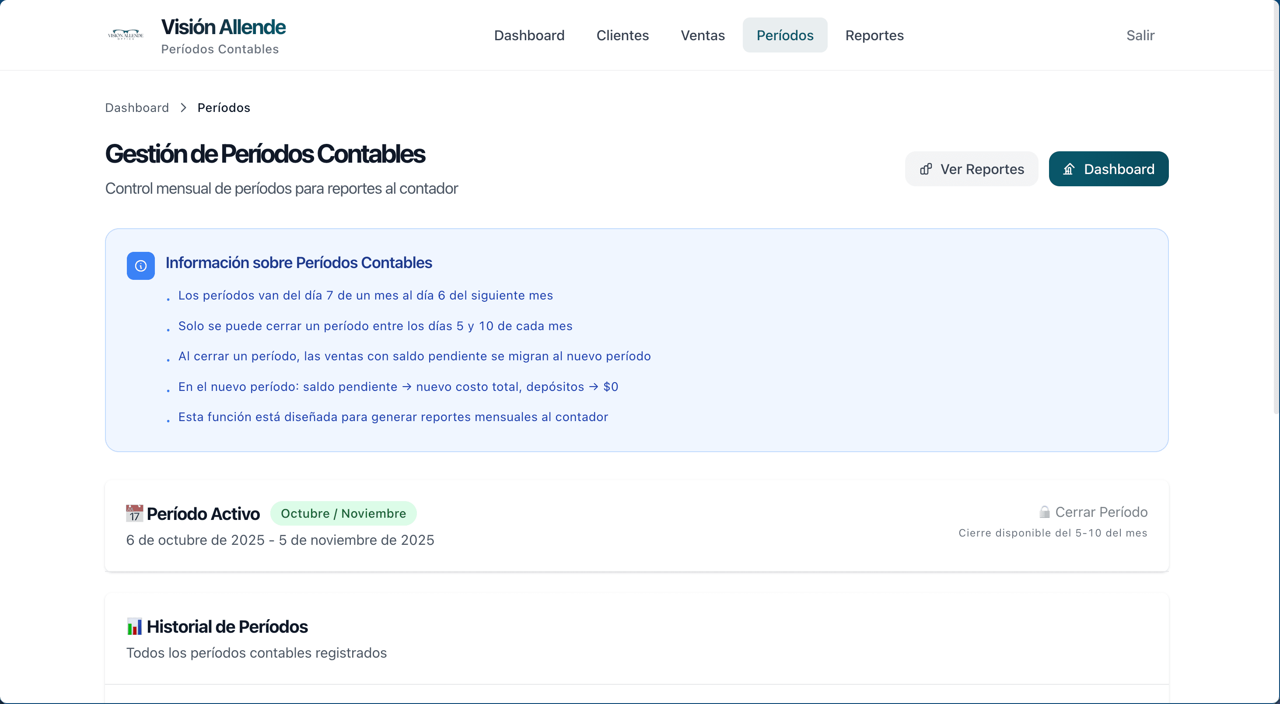Click the chevron in the breadcrumb trail

[183, 107]
